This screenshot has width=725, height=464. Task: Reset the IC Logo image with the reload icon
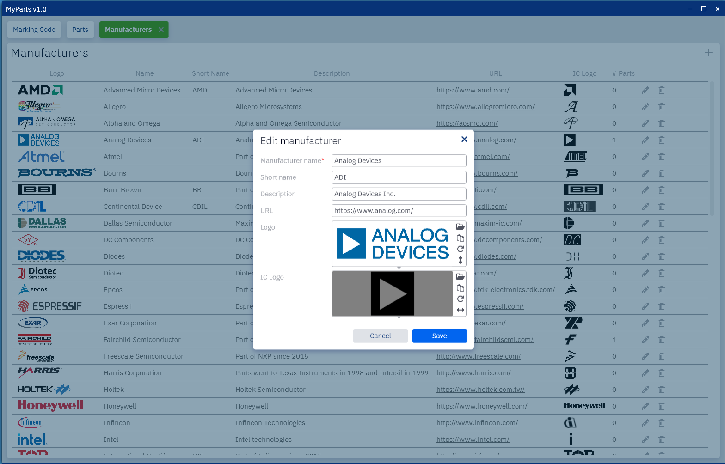pyautogui.click(x=460, y=299)
